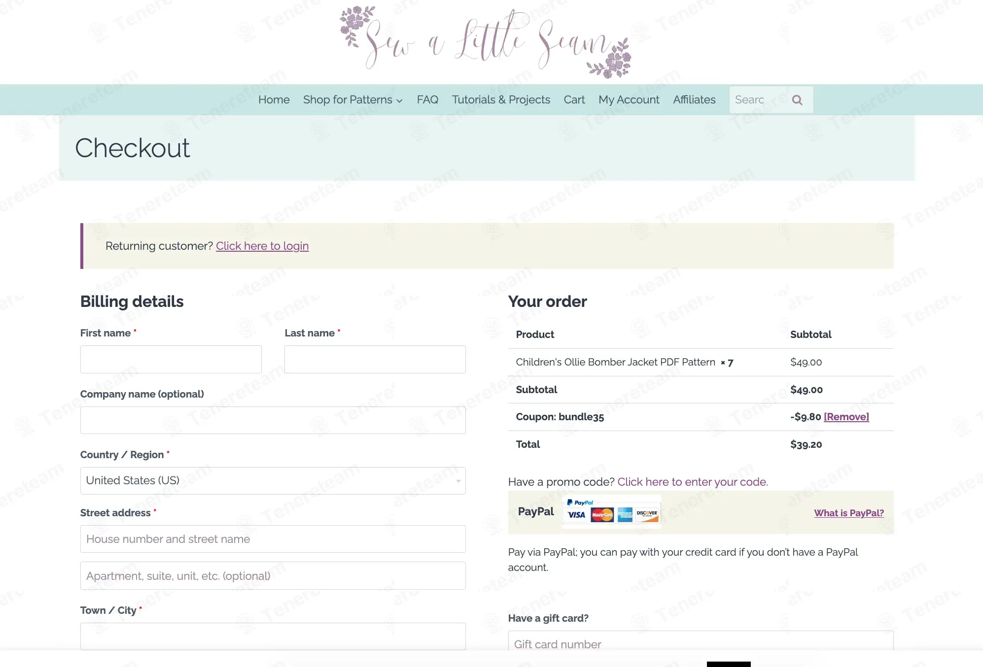Click the Checkout page heading
This screenshot has width=983, height=667.
pyautogui.click(x=132, y=148)
